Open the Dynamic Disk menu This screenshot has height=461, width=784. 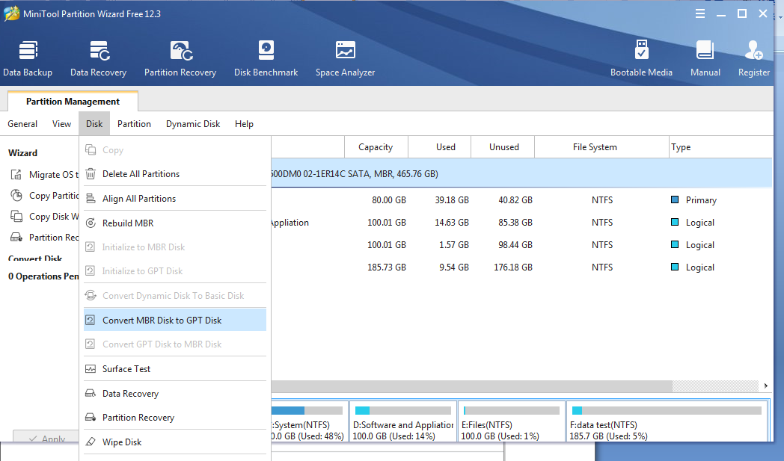coord(193,124)
